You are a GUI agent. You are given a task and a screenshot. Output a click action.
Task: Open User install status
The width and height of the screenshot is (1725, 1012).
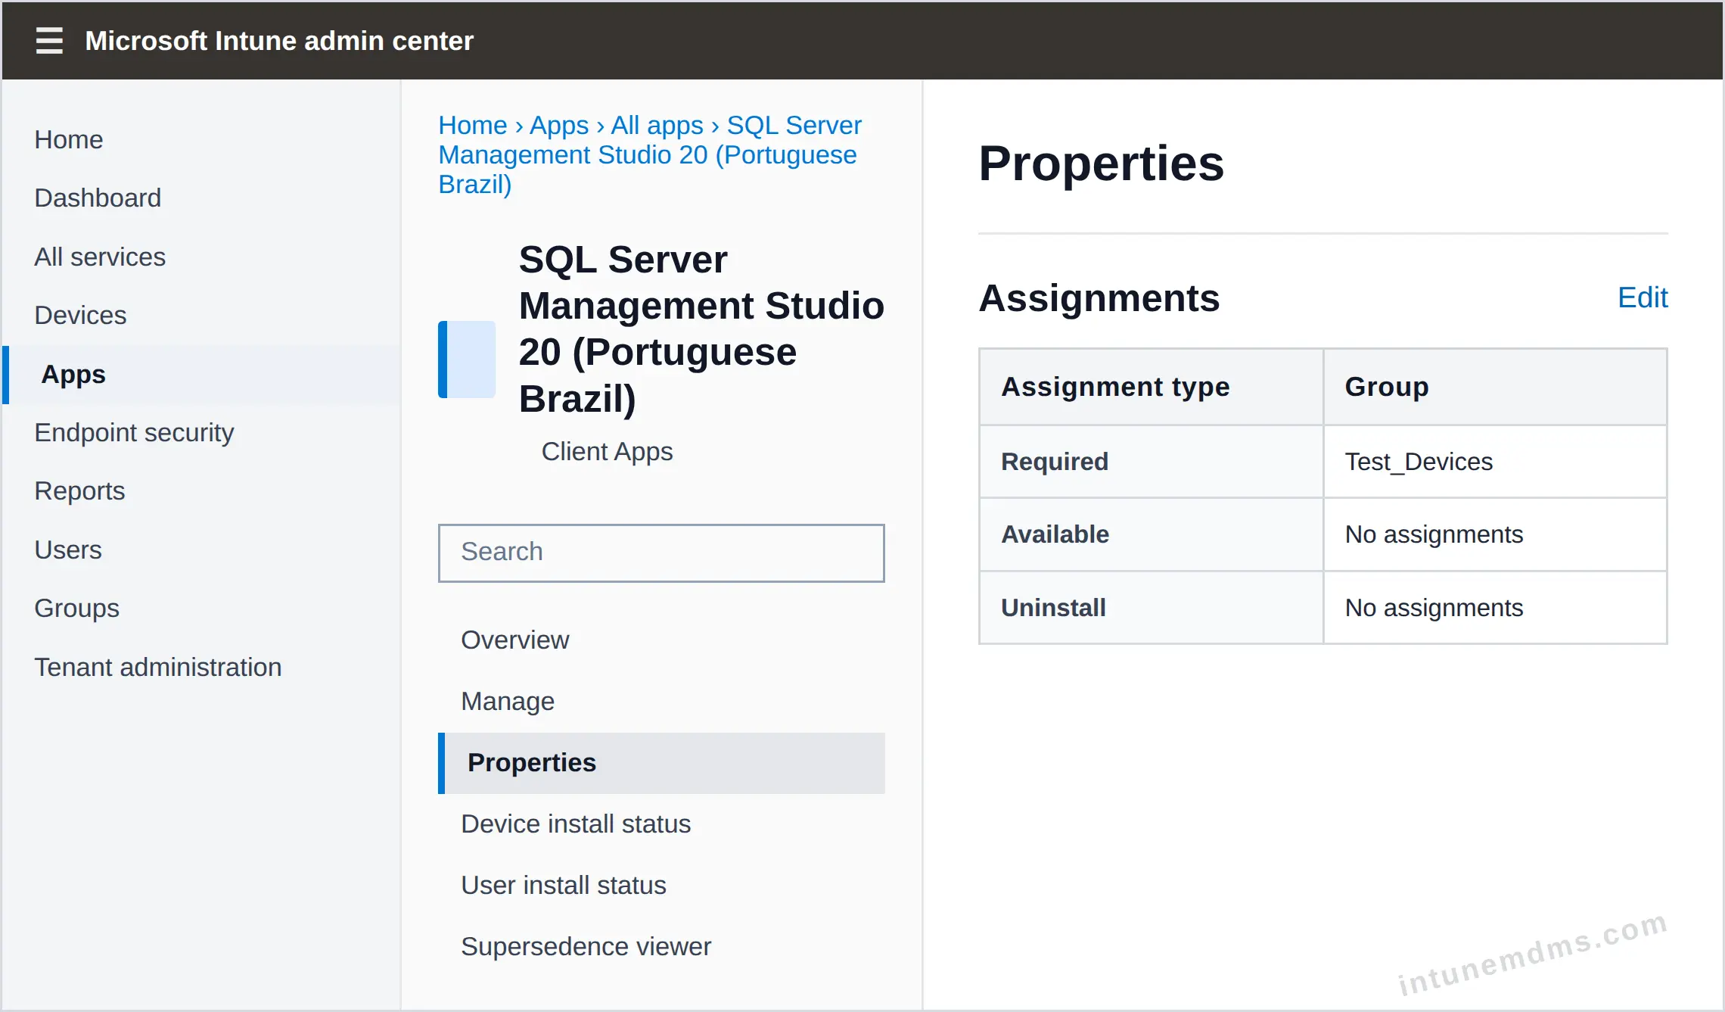tap(564, 885)
